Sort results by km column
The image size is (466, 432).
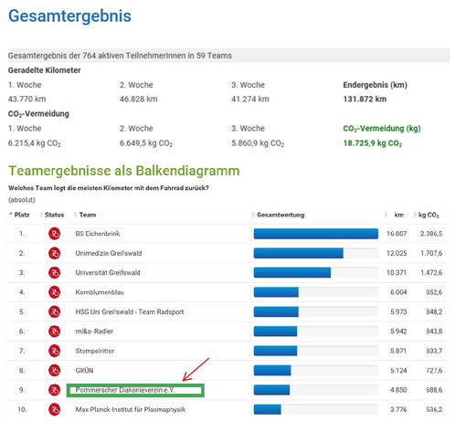pyautogui.click(x=398, y=215)
